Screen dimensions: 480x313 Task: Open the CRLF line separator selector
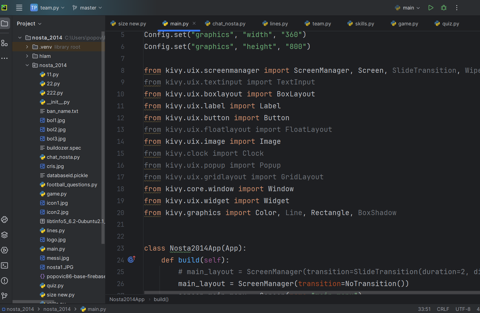click(x=443, y=309)
